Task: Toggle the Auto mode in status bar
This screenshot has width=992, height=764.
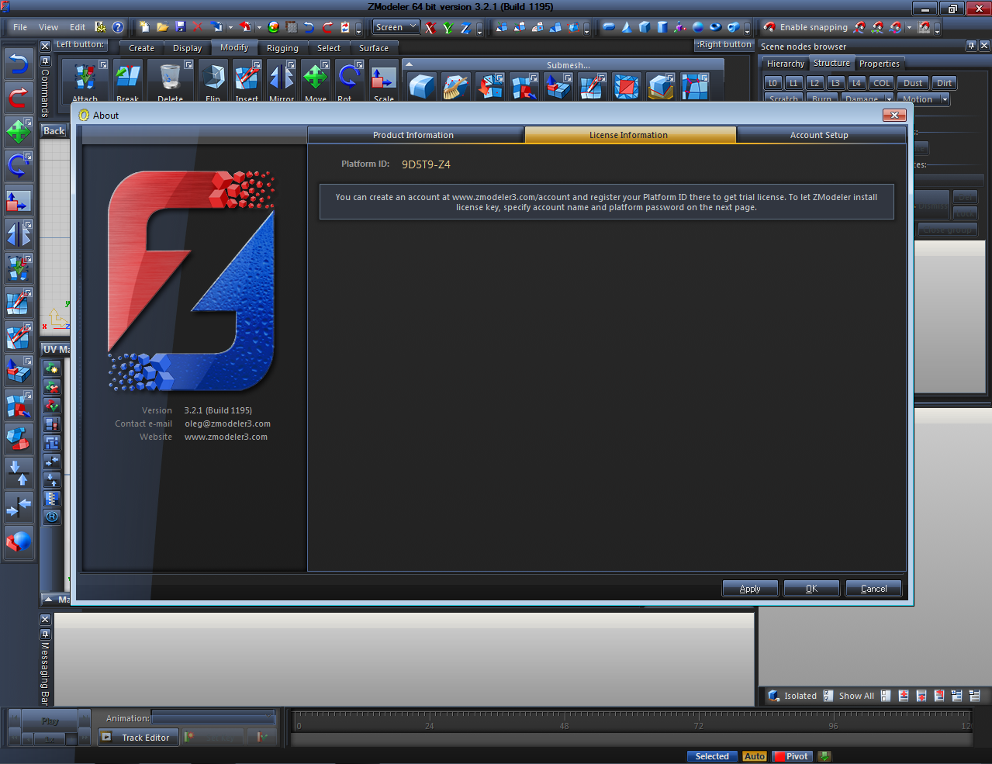Action: pos(755,756)
